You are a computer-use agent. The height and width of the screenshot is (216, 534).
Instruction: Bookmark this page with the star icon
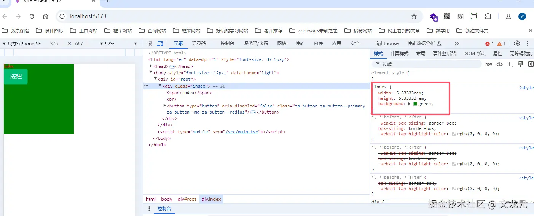[414, 16]
